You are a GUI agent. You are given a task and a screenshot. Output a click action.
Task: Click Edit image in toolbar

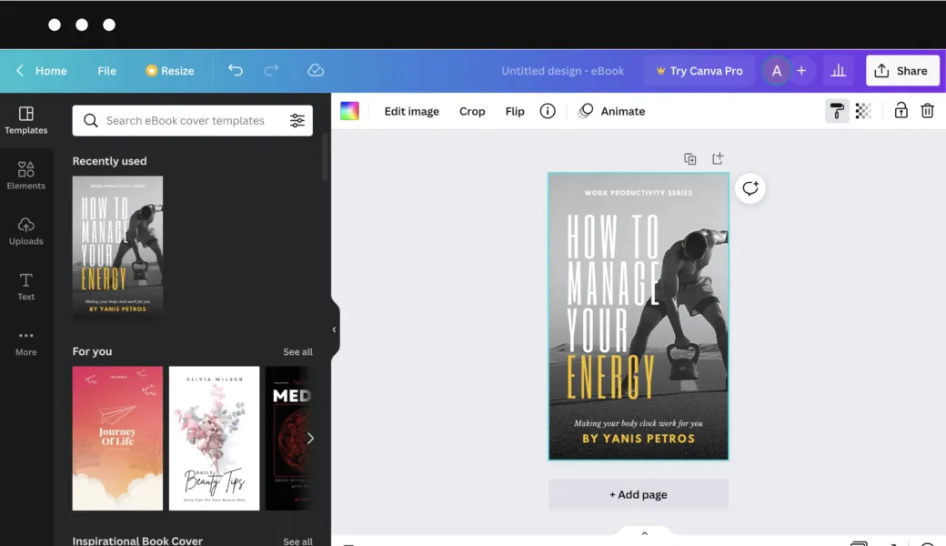coord(411,111)
